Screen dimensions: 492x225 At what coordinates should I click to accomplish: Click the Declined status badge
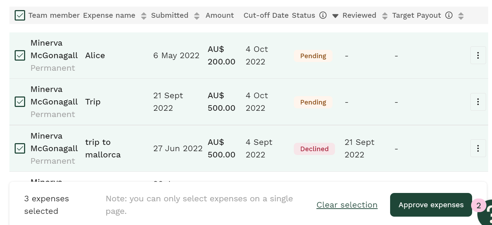(x=314, y=149)
